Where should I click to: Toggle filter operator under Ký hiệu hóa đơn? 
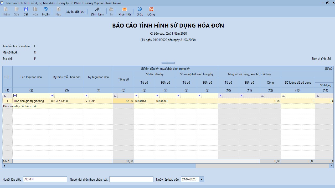coord(87,95)
